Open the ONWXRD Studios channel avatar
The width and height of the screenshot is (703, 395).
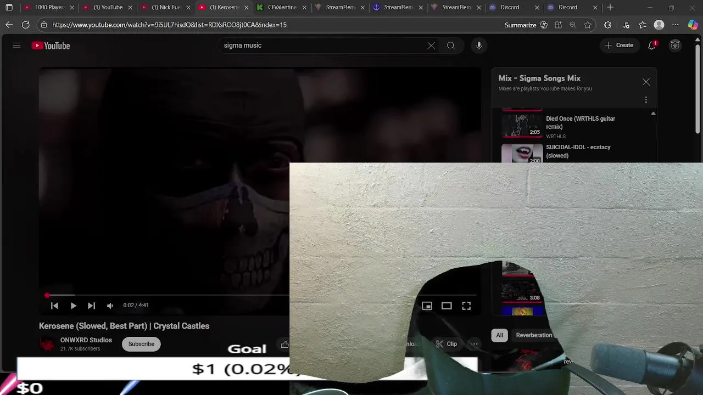(x=47, y=344)
